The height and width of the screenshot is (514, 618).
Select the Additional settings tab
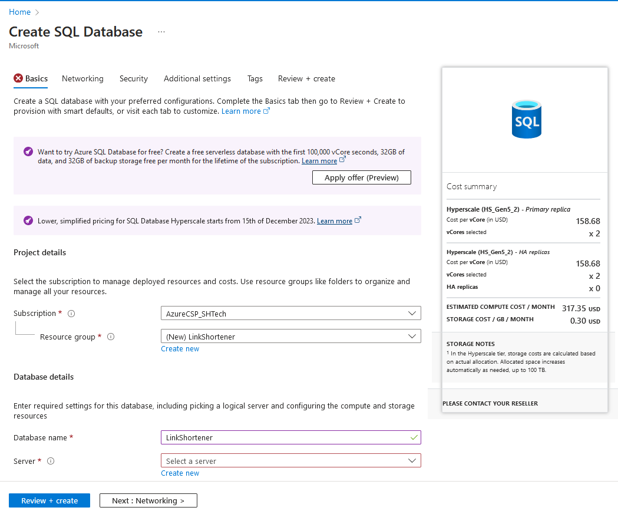click(x=197, y=78)
